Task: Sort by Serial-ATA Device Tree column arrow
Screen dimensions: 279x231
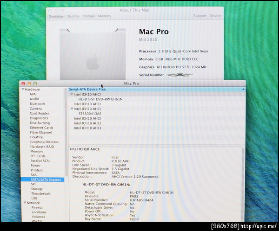Action: [x=243, y=89]
